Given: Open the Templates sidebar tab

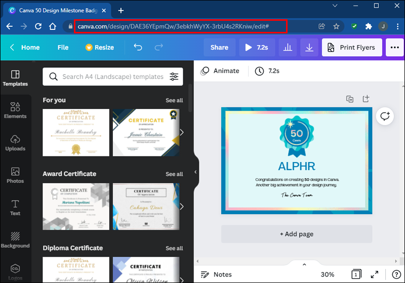Looking at the screenshot, I should tap(15, 78).
